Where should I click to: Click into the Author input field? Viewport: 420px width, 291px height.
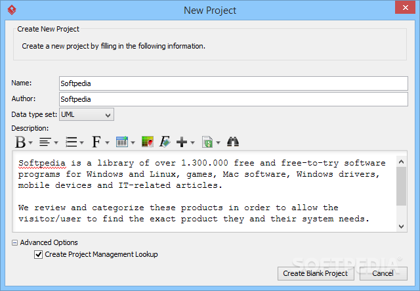[x=234, y=99]
